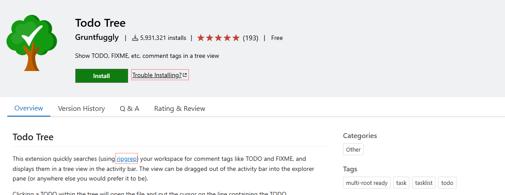Click external link icon beside Trouble Installing

pyautogui.click(x=185, y=75)
